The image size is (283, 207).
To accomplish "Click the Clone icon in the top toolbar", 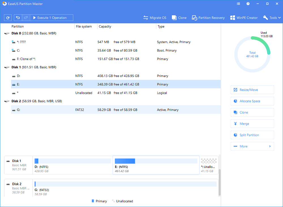I will coord(179,18).
